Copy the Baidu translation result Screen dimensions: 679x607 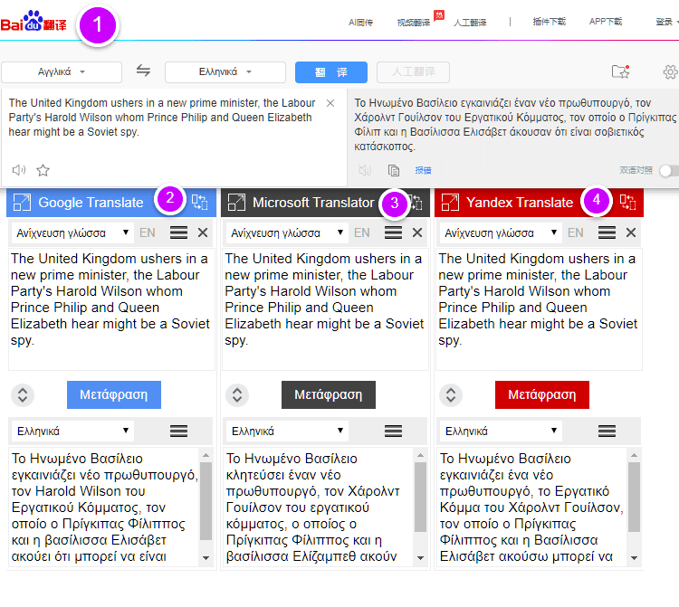[394, 170]
